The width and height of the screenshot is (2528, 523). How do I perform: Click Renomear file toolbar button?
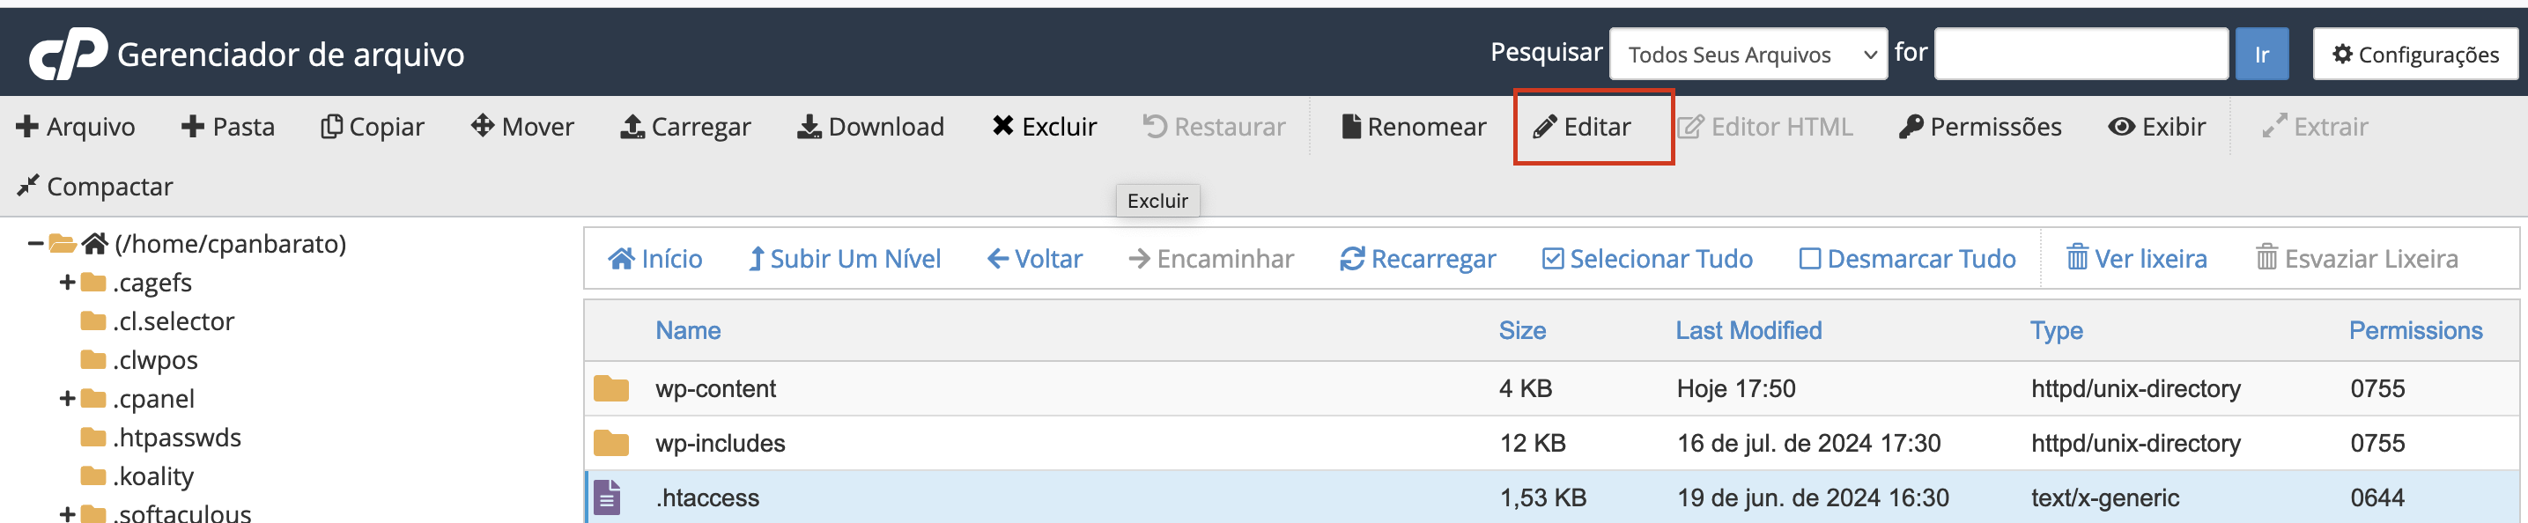pos(1413,127)
